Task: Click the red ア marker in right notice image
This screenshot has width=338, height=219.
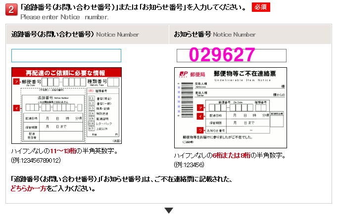Action: point(200,107)
